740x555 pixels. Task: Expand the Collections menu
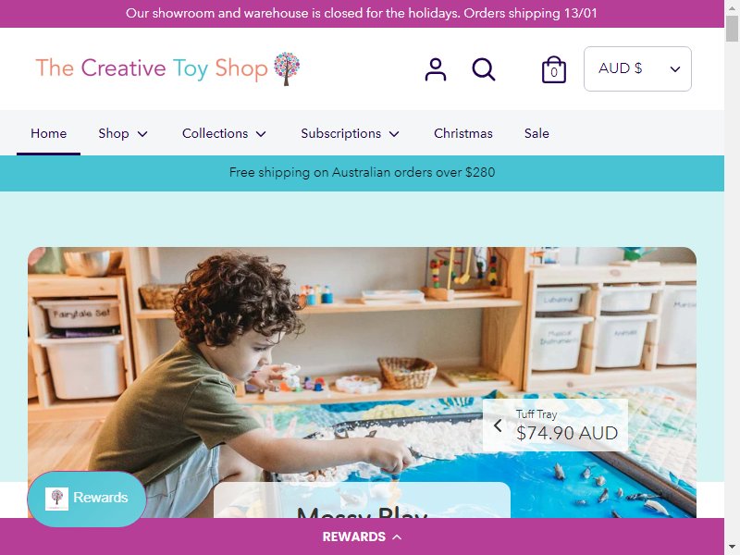[224, 133]
